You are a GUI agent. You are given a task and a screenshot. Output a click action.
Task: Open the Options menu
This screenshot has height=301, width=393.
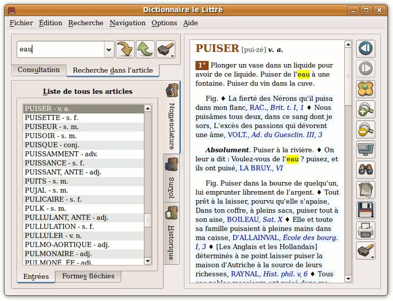pos(164,23)
